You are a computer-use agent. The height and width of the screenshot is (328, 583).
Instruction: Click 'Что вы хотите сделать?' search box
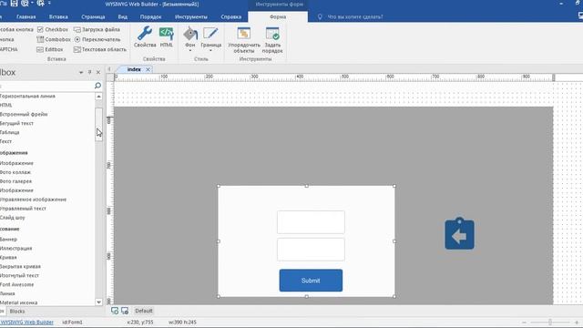pyautogui.click(x=355, y=16)
